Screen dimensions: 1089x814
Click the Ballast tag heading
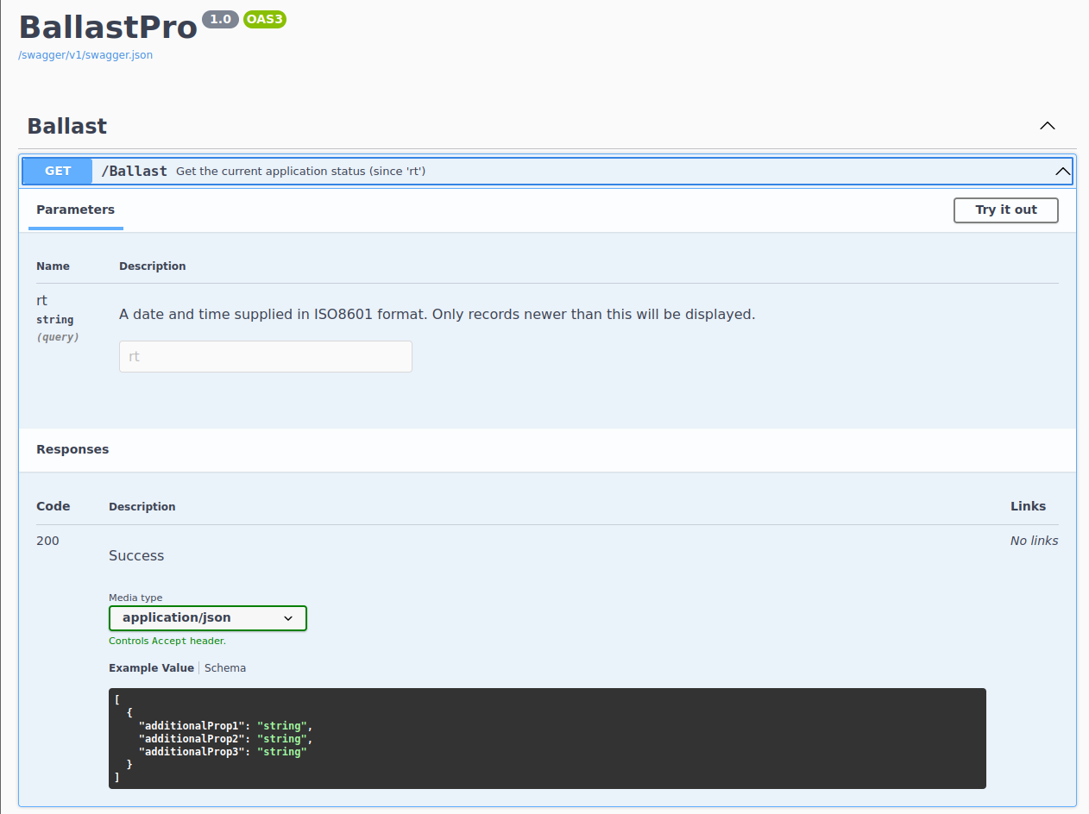click(x=67, y=126)
